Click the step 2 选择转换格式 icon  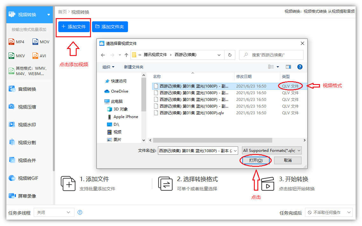[x=165, y=184]
